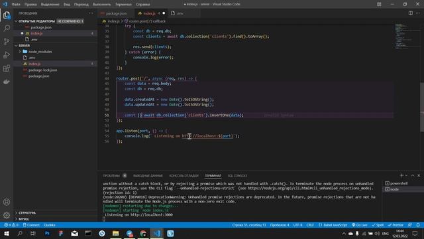Switch to the Debug Console tab
Screen dimensions: 424x239
pos(184,175)
